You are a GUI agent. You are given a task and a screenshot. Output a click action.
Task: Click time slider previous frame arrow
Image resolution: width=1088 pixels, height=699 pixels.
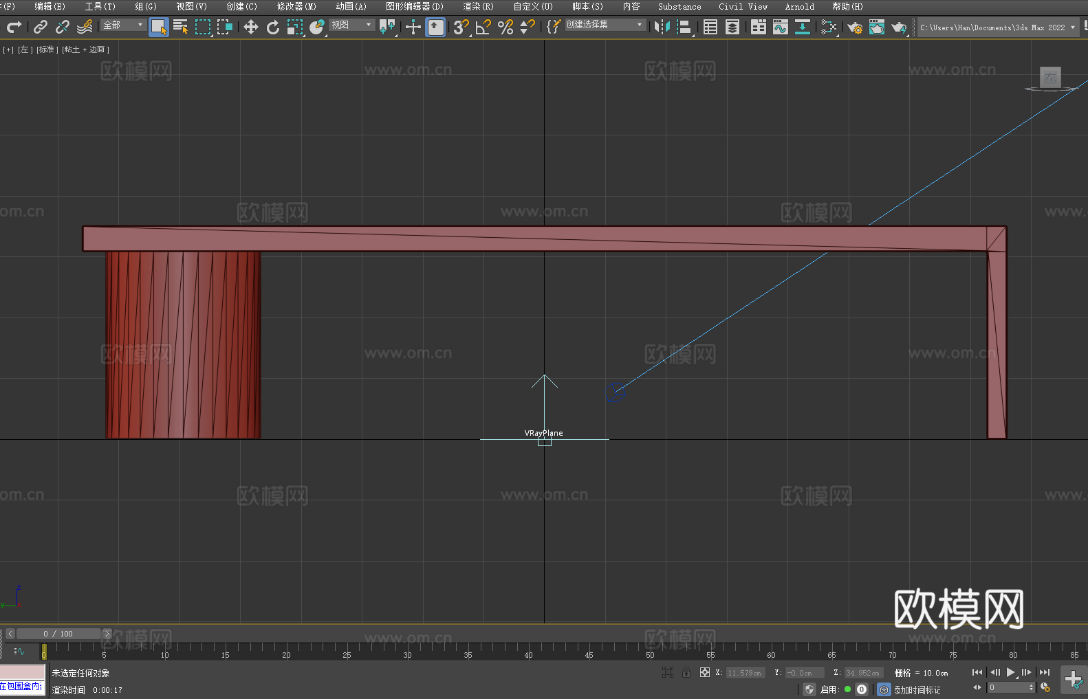tap(10, 634)
